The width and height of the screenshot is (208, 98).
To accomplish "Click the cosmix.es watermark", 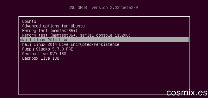I will click(187, 93).
